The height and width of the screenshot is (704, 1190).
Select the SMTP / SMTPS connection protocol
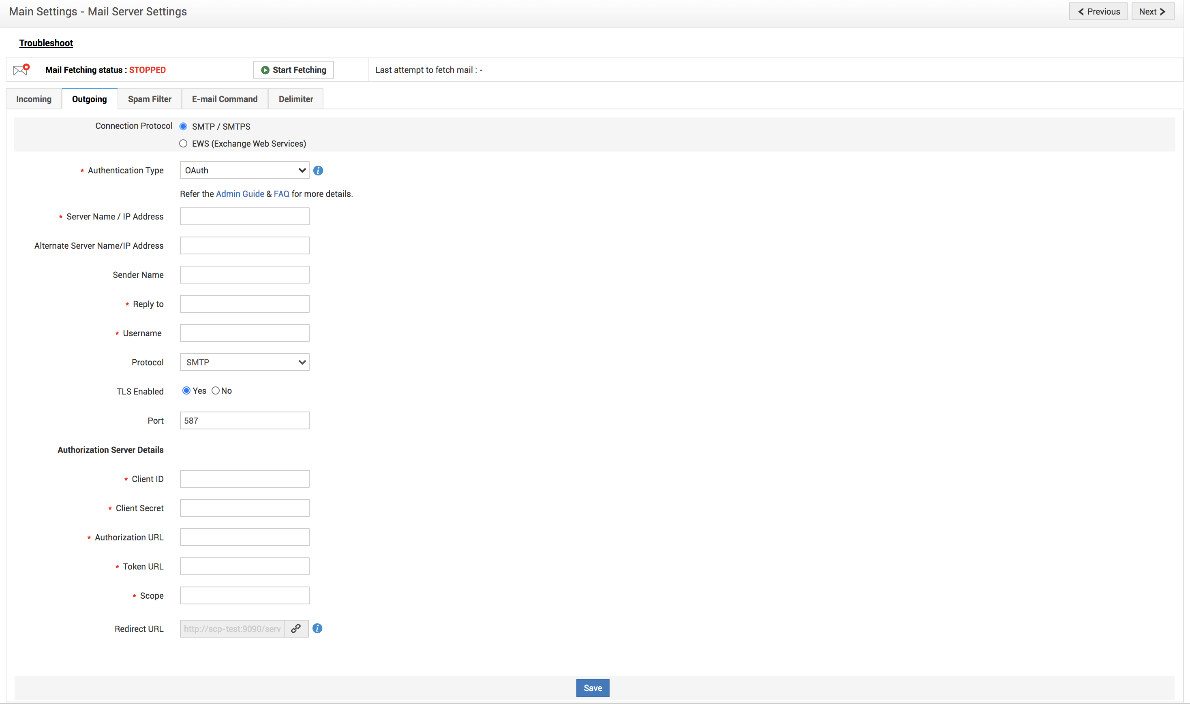pyautogui.click(x=183, y=127)
